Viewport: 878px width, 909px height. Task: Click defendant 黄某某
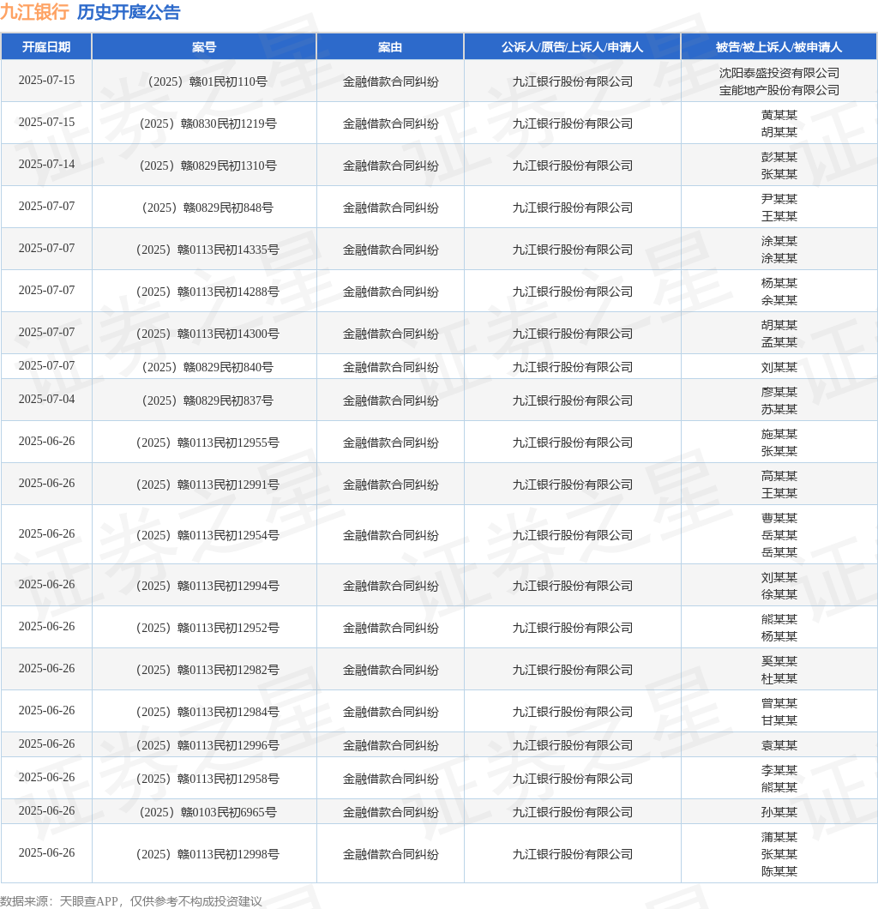779,115
